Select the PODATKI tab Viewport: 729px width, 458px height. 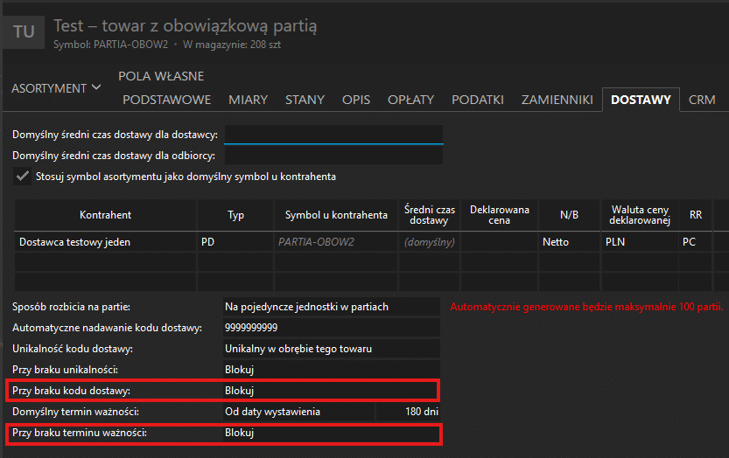478,100
